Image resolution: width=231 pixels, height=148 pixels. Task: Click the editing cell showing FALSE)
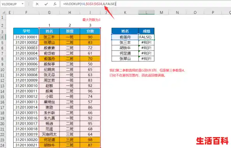pyautogui.click(x=146, y=37)
